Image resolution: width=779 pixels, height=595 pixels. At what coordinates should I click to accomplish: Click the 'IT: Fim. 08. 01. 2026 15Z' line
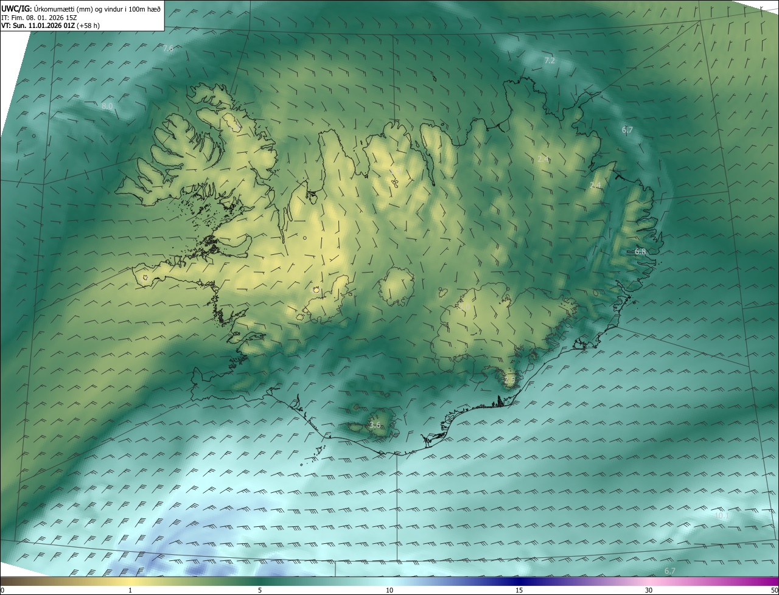click(x=39, y=17)
